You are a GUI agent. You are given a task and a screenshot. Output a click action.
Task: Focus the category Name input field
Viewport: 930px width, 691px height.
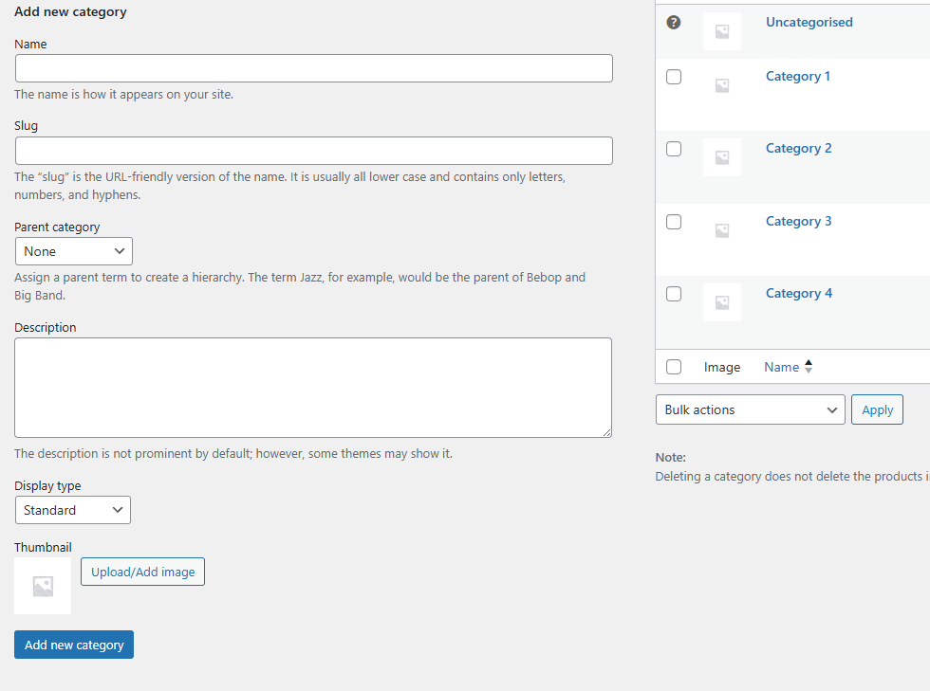[x=314, y=68]
